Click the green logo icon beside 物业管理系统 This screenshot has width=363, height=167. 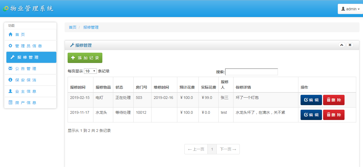pyautogui.click(x=6, y=9)
